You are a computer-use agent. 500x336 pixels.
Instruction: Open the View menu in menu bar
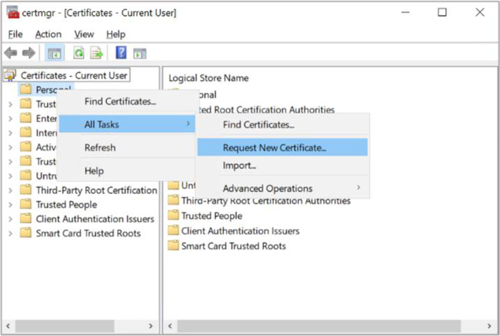click(x=84, y=34)
